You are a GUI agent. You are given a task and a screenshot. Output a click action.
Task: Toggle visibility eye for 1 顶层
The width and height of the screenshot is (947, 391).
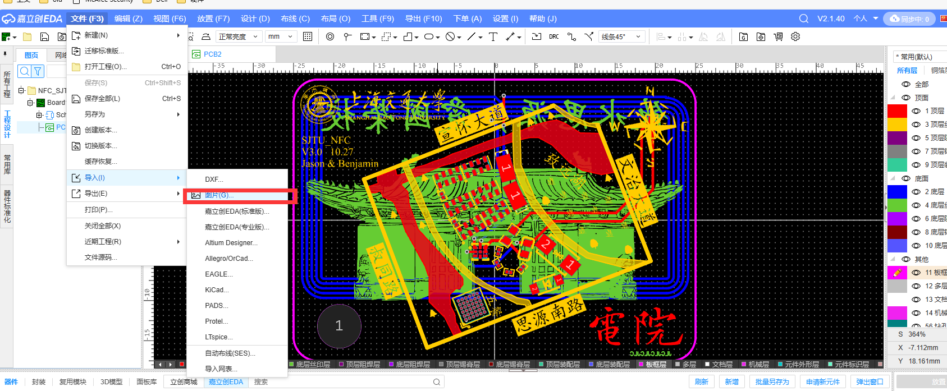coord(916,111)
